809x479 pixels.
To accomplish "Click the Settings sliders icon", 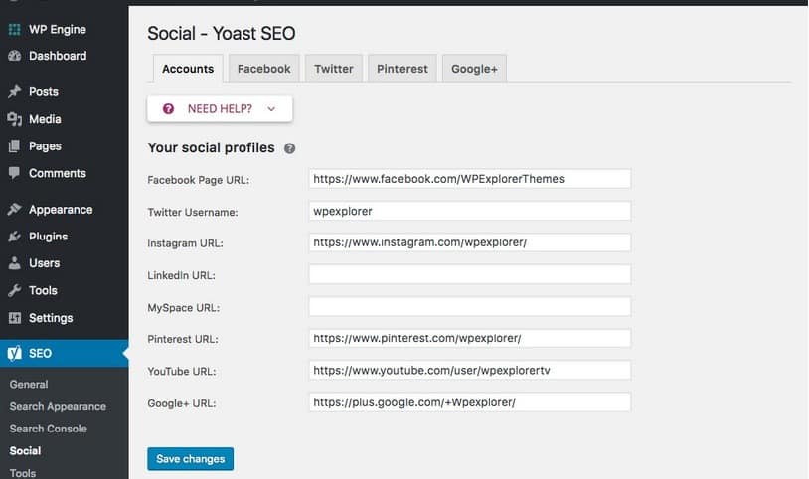I will click(15, 318).
